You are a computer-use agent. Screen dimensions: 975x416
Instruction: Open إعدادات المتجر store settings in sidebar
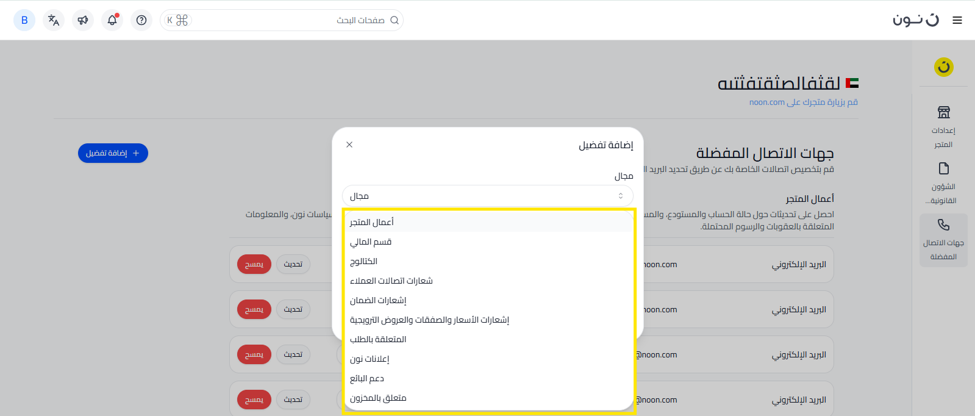(943, 127)
